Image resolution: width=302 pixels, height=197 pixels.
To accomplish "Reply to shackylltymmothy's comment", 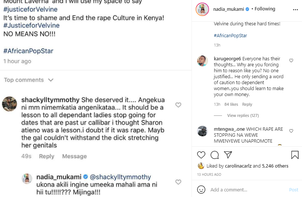I will tap(46, 156).
